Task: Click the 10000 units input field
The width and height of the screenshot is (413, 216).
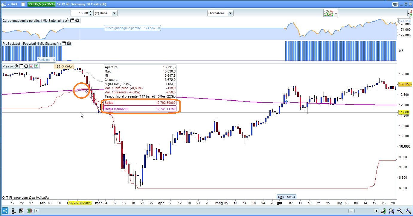Action: pos(80,13)
